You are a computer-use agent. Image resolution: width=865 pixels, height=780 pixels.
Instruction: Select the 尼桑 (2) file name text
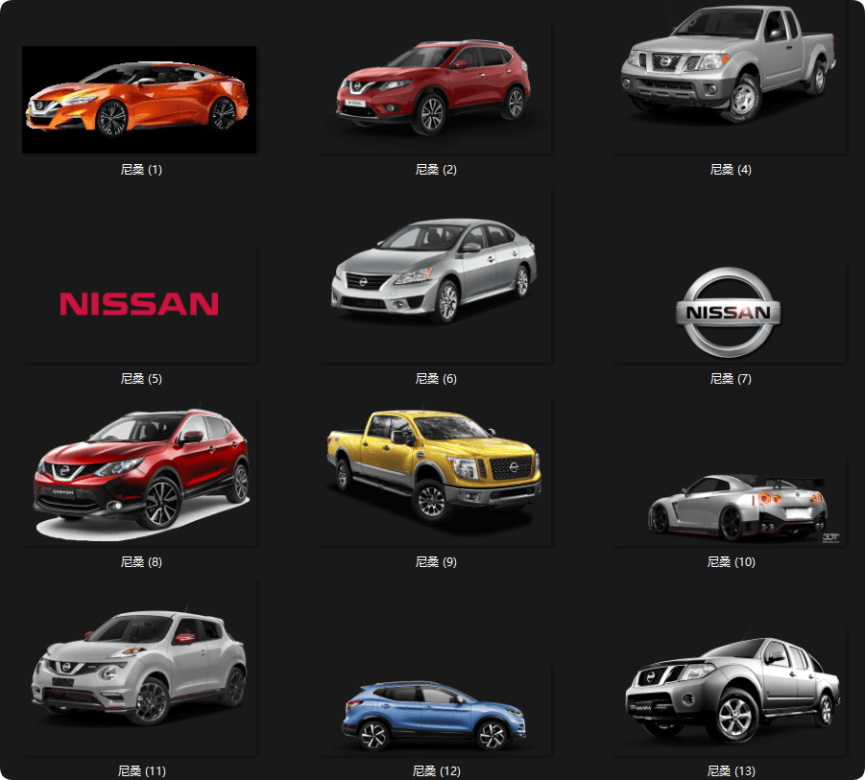pos(436,170)
